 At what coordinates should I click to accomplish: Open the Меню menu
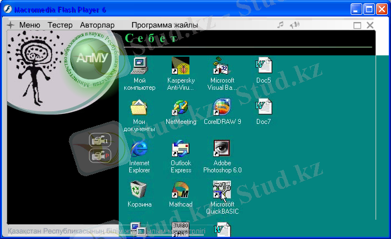click(x=29, y=25)
